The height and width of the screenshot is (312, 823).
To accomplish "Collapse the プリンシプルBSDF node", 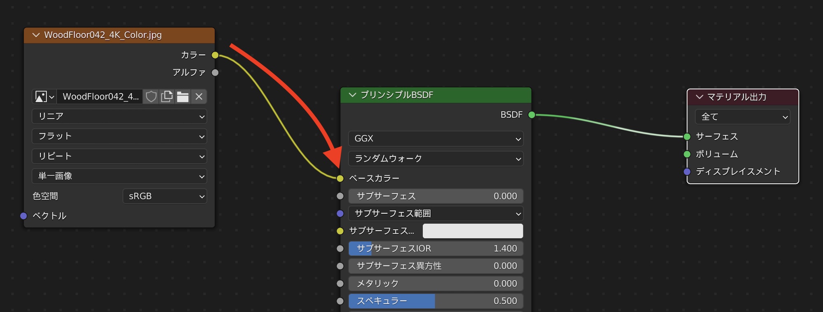I will 352,95.
